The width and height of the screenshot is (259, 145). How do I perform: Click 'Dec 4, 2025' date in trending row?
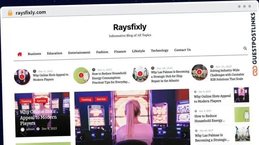(x=105, y=70)
